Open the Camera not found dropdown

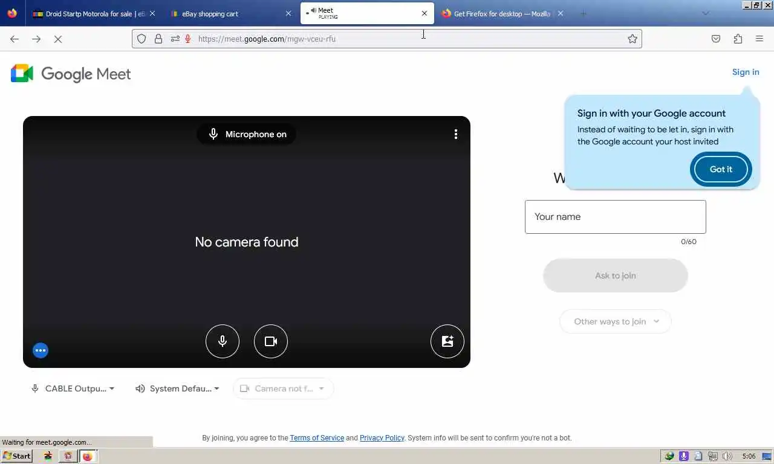(283, 388)
